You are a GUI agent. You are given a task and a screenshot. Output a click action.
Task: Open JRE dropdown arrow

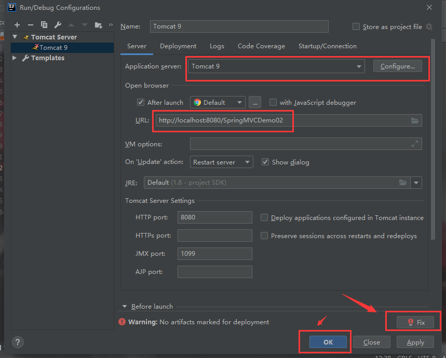[416, 183]
